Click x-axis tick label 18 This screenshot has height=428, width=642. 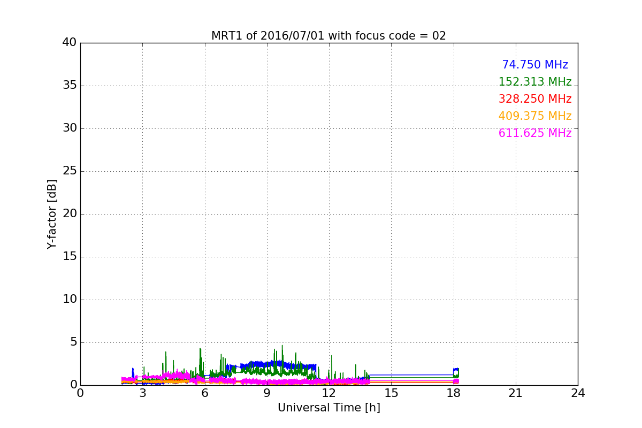coord(453,393)
